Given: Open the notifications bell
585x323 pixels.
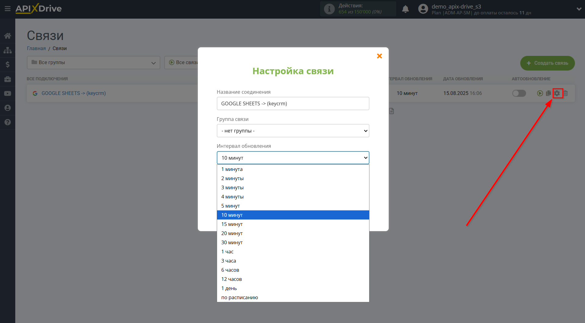Looking at the screenshot, I should point(405,9).
